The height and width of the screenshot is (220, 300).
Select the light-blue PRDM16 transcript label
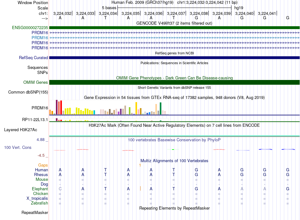click(40, 38)
